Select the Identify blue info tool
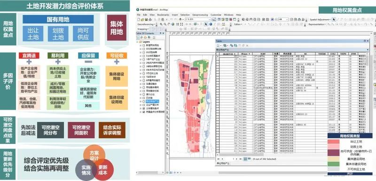 point(211,24)
